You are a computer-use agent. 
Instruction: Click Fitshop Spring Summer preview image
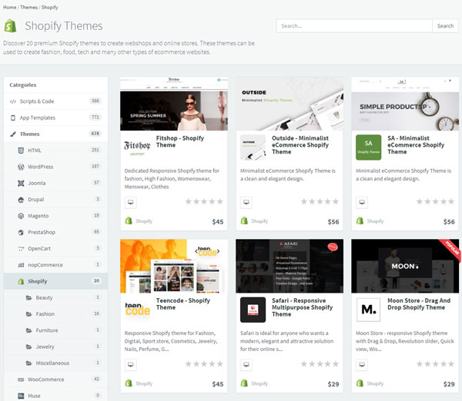pos(174,104)
